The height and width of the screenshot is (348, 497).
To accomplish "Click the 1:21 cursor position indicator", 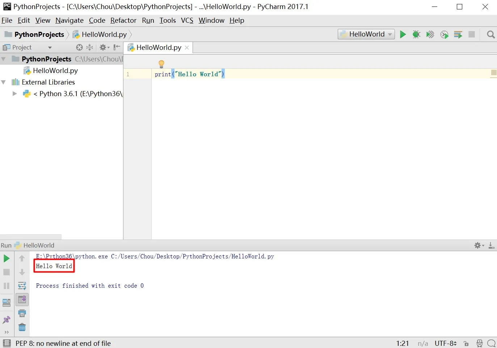I will coord(403,343).
